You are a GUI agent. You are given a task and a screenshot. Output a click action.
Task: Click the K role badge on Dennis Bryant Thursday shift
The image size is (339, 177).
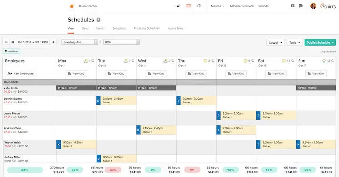click(178, 101)
